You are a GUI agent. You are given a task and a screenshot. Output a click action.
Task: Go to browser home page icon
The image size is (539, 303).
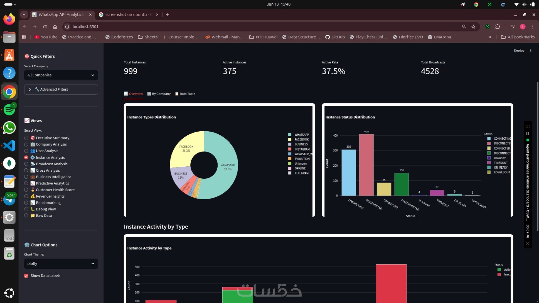55,27
